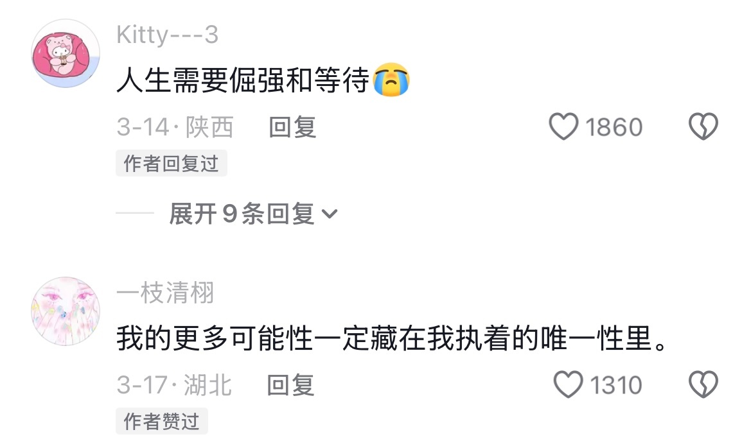The height and width of the screenshot is (448, 751).
Task: Click the 3-14 · 陕西 timestamp
Action: point(175,127)
